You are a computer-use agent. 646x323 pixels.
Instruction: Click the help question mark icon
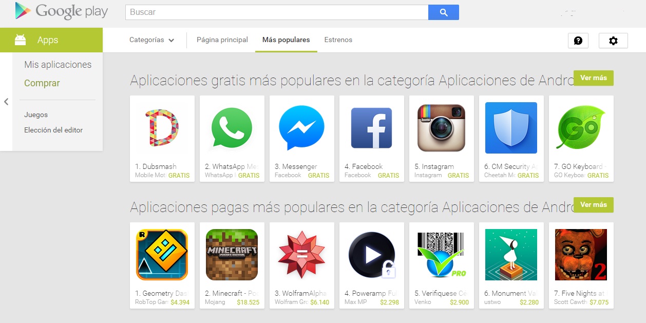(x=578, y=41)
